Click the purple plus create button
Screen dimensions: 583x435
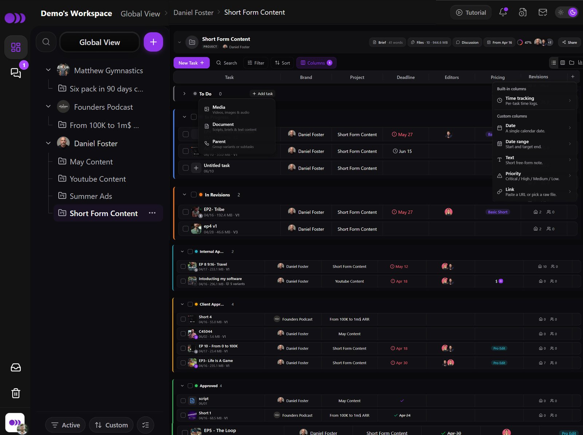[x=153, y=42]
